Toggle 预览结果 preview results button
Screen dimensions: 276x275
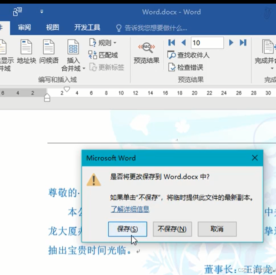pos(146,53)
